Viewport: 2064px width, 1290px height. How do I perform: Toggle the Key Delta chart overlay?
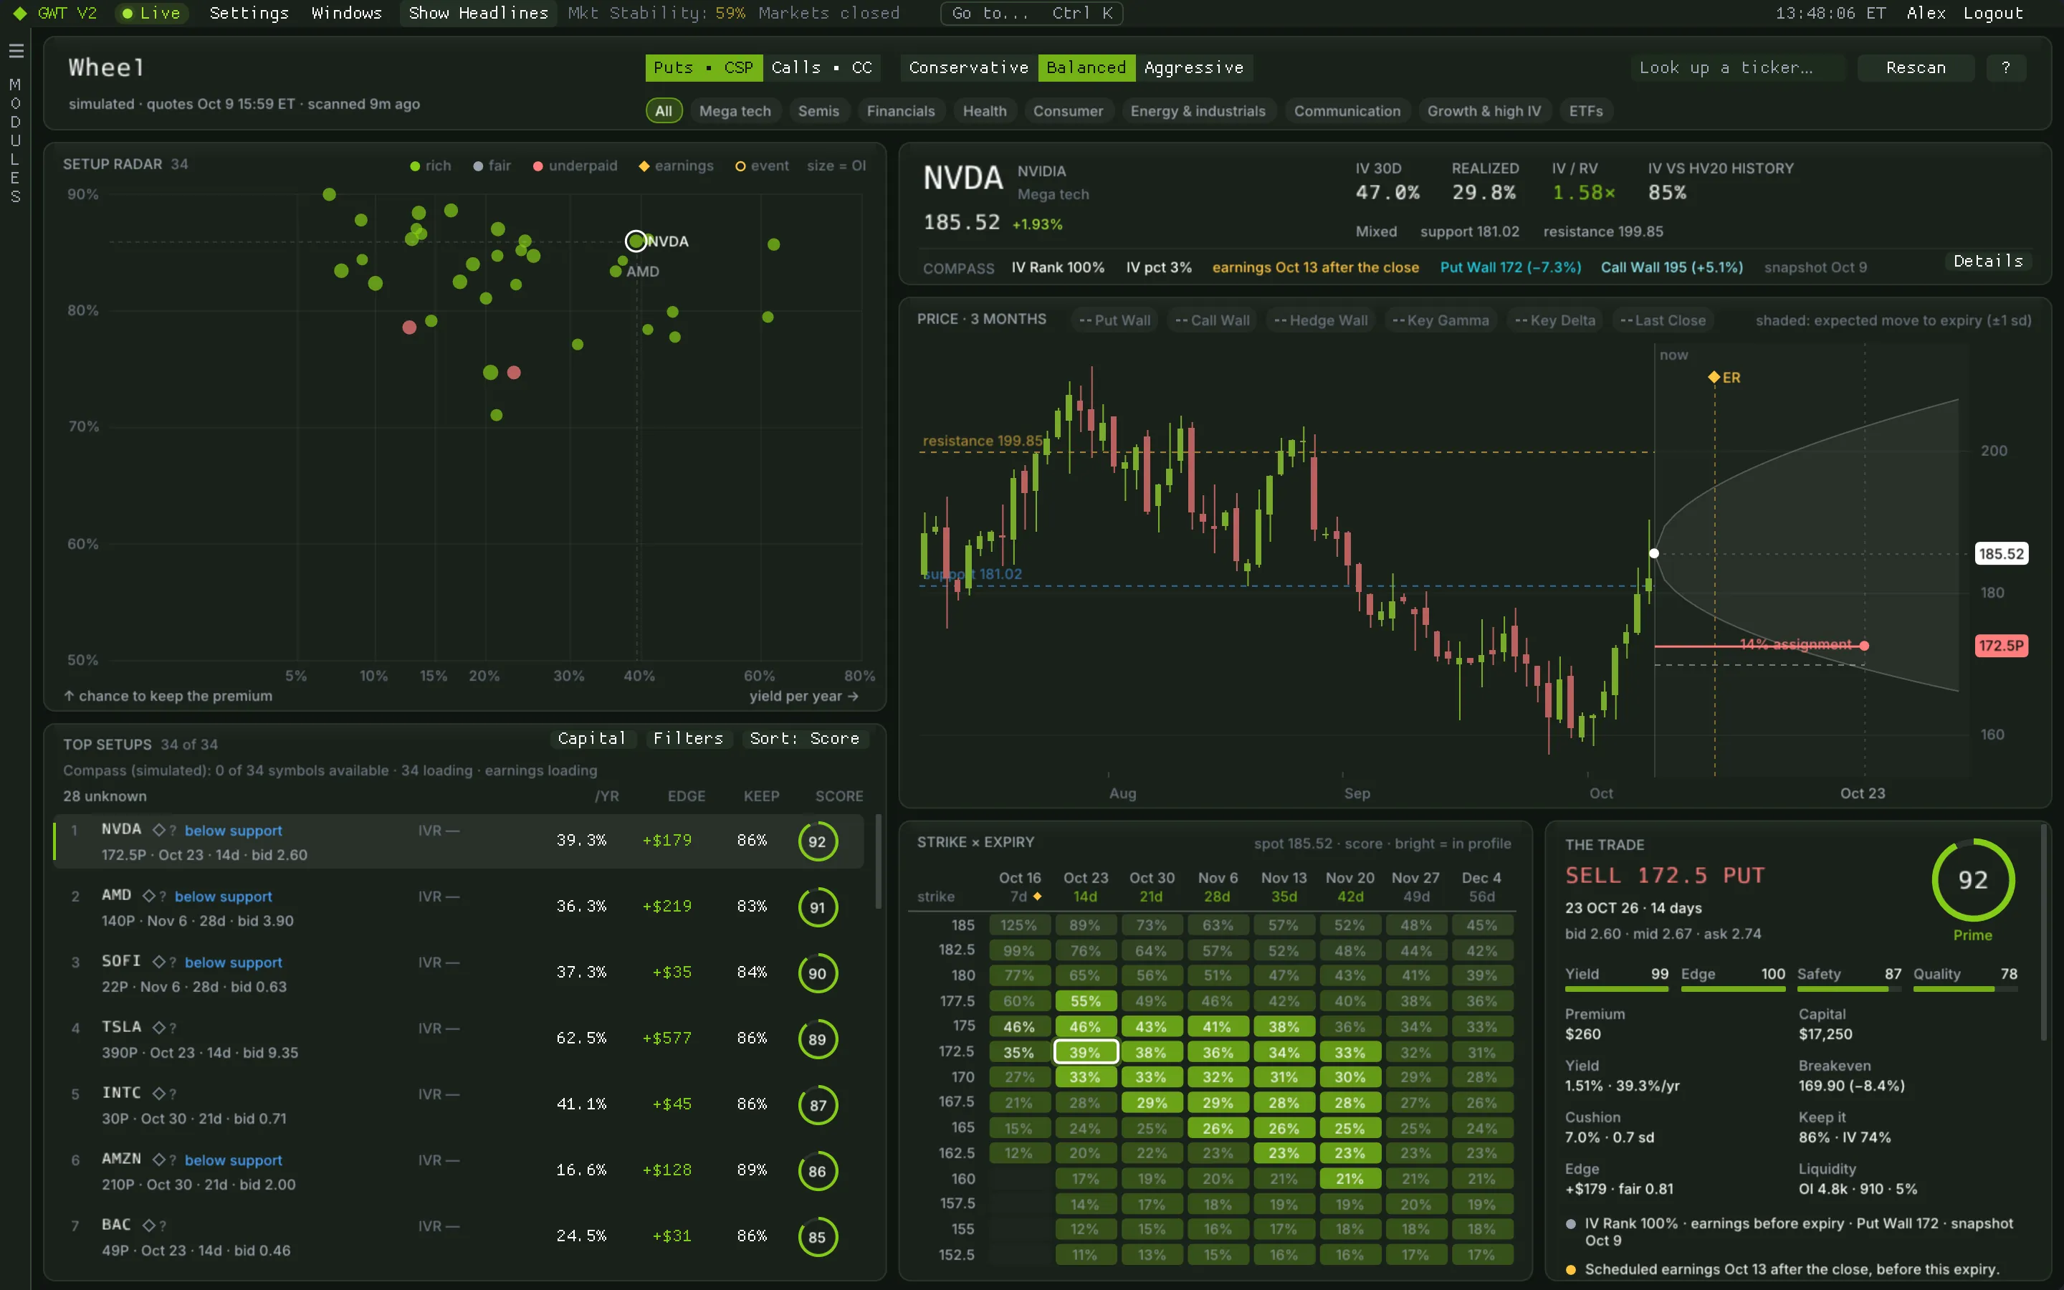(x=1555, y=321)
